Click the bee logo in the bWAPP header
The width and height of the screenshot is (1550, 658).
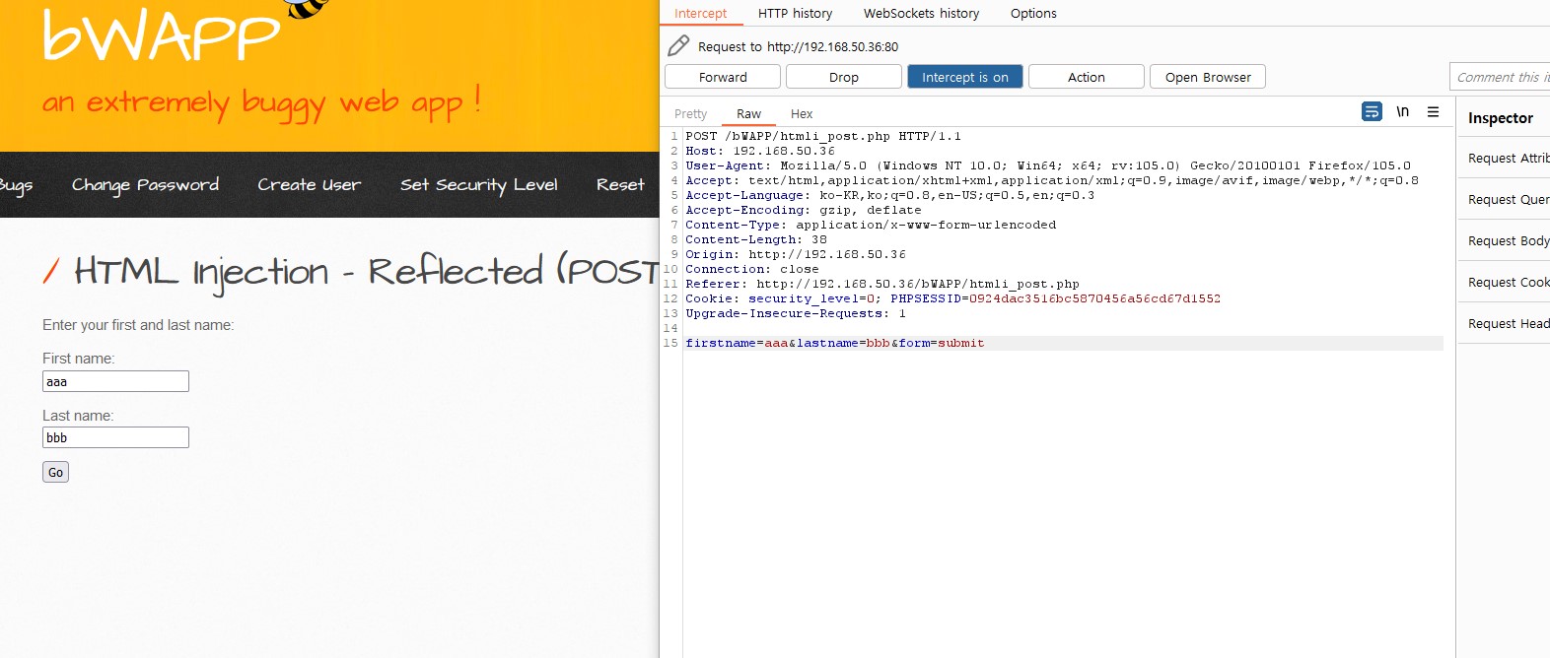pyautogui.click(x=307, y=9)
